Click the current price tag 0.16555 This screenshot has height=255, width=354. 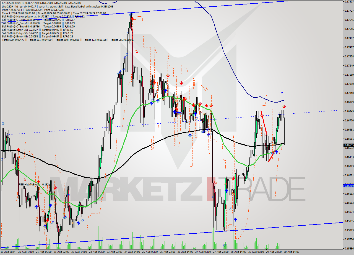tap(348, 145)
